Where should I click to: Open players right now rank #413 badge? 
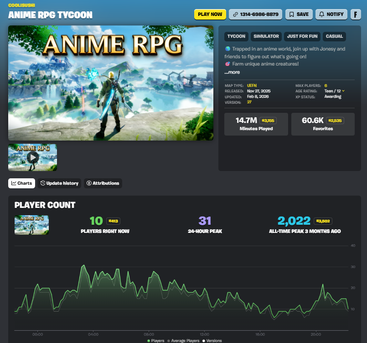pos(113,221)
